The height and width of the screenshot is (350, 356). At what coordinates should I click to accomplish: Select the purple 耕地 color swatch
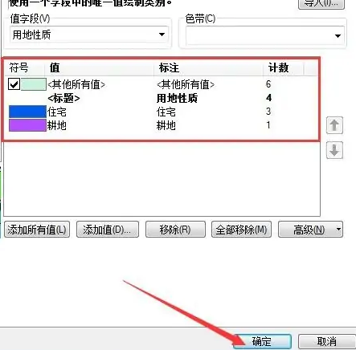tap(27, 125)
